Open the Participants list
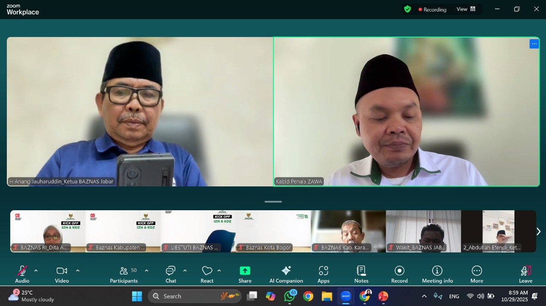This screenshot has width=546, height=306. pos(124,274)
